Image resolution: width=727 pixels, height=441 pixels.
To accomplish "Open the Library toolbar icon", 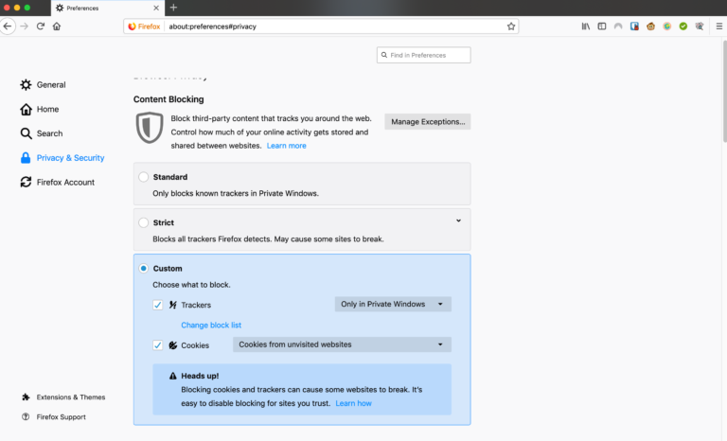I will pyautogui.click(x=586, y=26).
